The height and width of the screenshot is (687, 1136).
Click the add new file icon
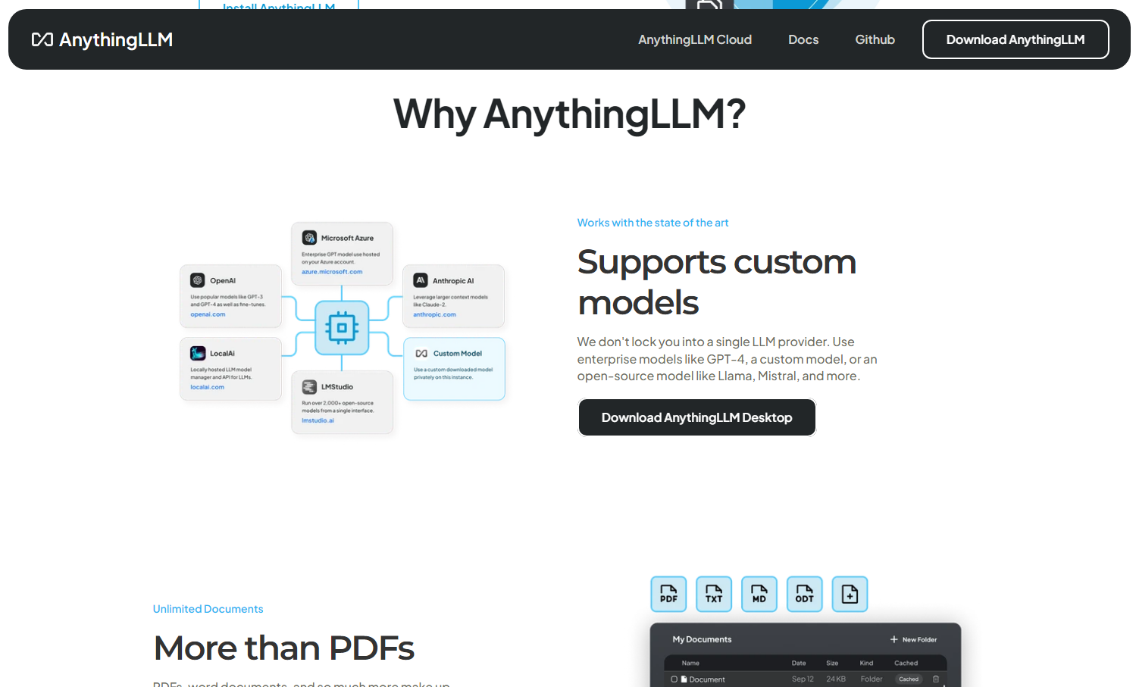(x=850, y=594)
